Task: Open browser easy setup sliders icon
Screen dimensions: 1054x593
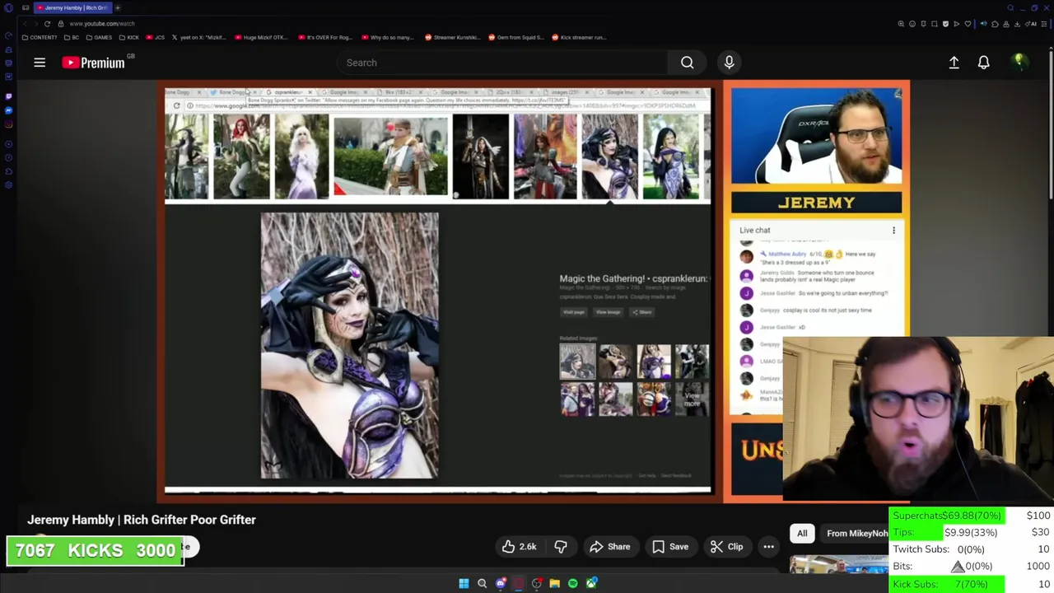Action: click(1043, 24)
